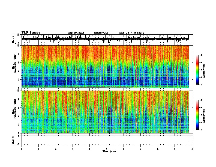Click the "5" tick on ch.3(V) axis
The width and height of the screenshot is (216, 167).
click(x=19, y=136)
